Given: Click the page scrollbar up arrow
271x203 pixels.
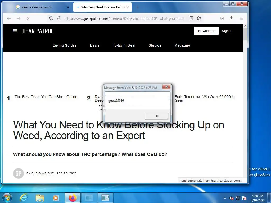Looking at the screenshot, I should (x=245, y=26).
